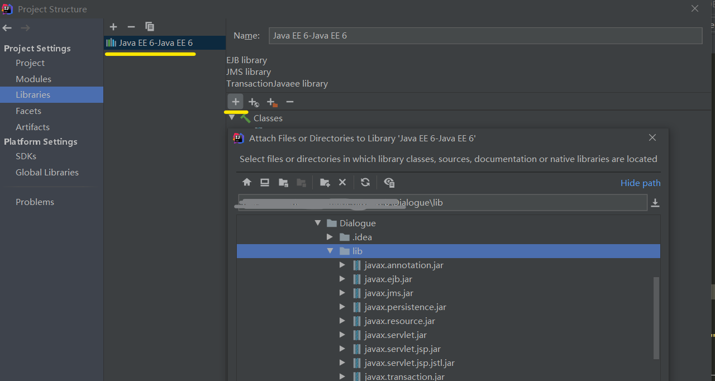Select the Dialogue folder
The height and width of the screenshot is (381, 715).
pos(357,223)
